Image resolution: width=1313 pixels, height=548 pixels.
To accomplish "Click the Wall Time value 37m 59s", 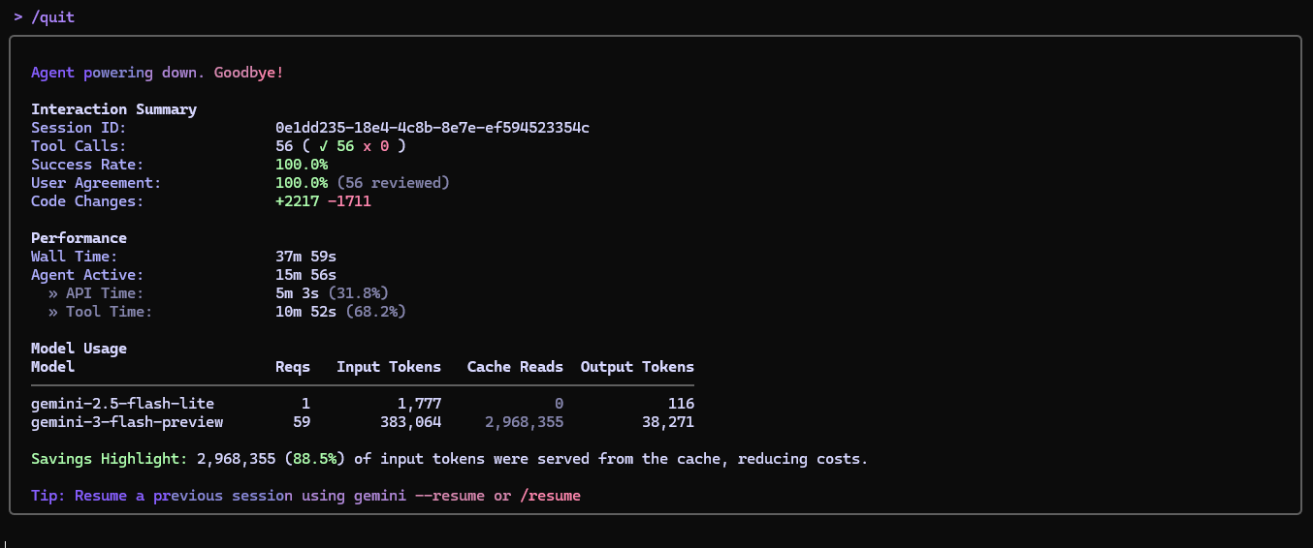I will point(305,257).
